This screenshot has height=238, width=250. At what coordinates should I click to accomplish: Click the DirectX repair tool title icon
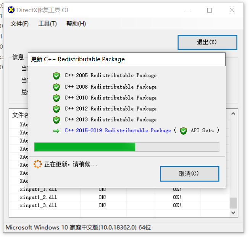click(11, 10)
